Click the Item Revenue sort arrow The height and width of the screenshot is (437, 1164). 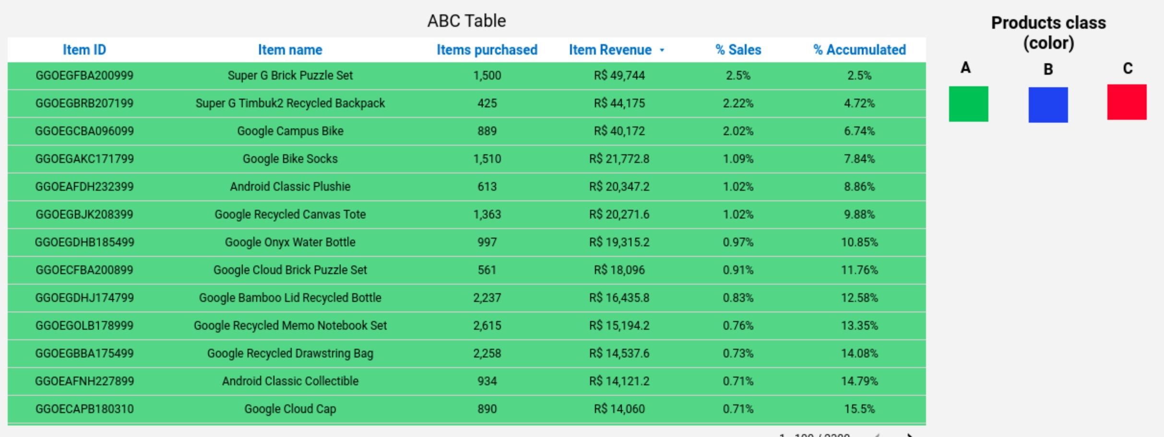(662, 50)
